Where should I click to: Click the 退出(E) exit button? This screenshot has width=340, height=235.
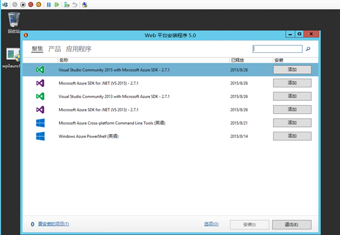tap(291, 225)
